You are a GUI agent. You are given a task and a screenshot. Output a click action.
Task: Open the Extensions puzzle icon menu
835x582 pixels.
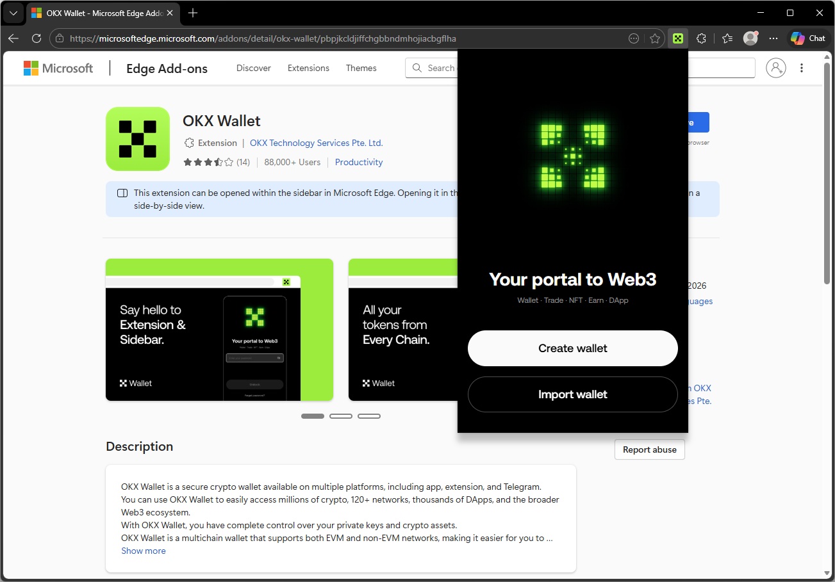[x=701, y=38]
